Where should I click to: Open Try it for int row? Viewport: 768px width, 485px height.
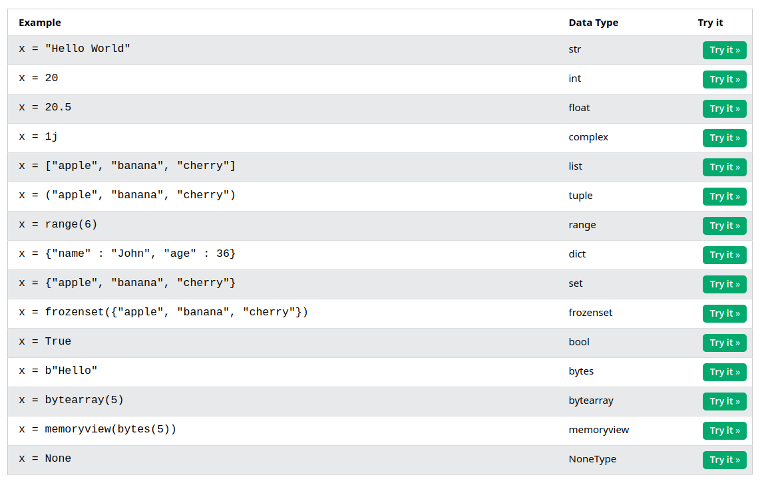coord(724,80)
